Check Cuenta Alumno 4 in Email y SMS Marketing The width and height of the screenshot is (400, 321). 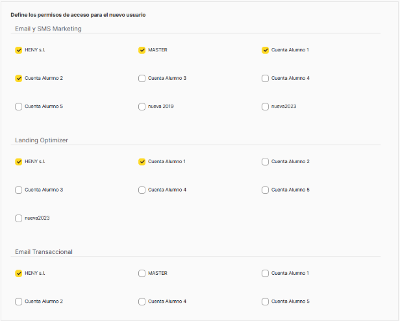265,79
